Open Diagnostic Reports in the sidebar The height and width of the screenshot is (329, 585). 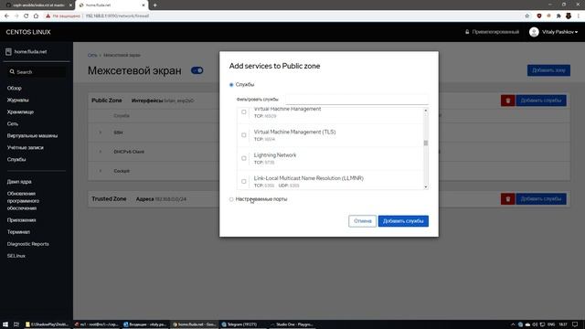coord(28,244)
